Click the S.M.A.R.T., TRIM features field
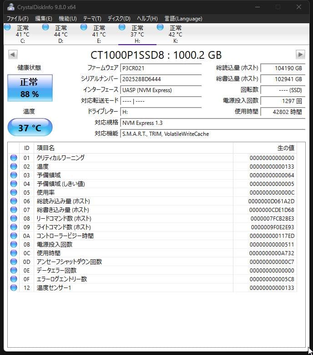The width and height of the screenshot is (313, 355). click(212, 134)
